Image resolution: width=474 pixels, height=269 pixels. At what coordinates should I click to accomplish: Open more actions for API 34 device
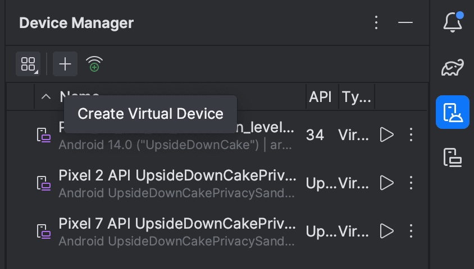coord(411,134)
